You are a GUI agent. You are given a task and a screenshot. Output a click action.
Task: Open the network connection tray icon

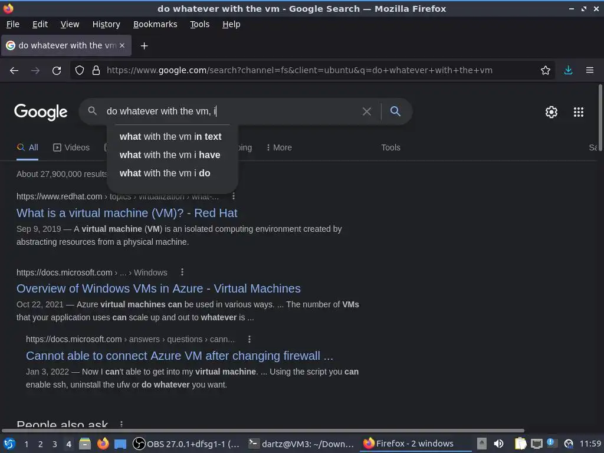[x=536, y=444]
